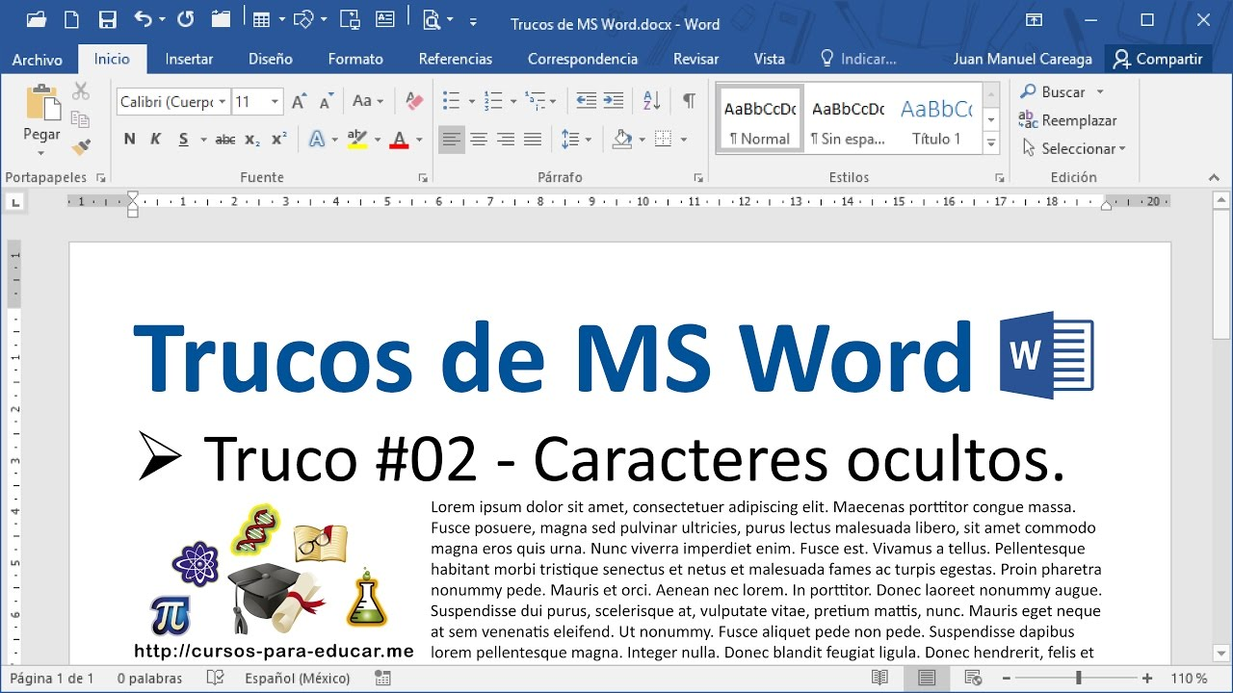Click the zoom slider in status bar
The image size is (1233, 693).
click(1078, 679)
